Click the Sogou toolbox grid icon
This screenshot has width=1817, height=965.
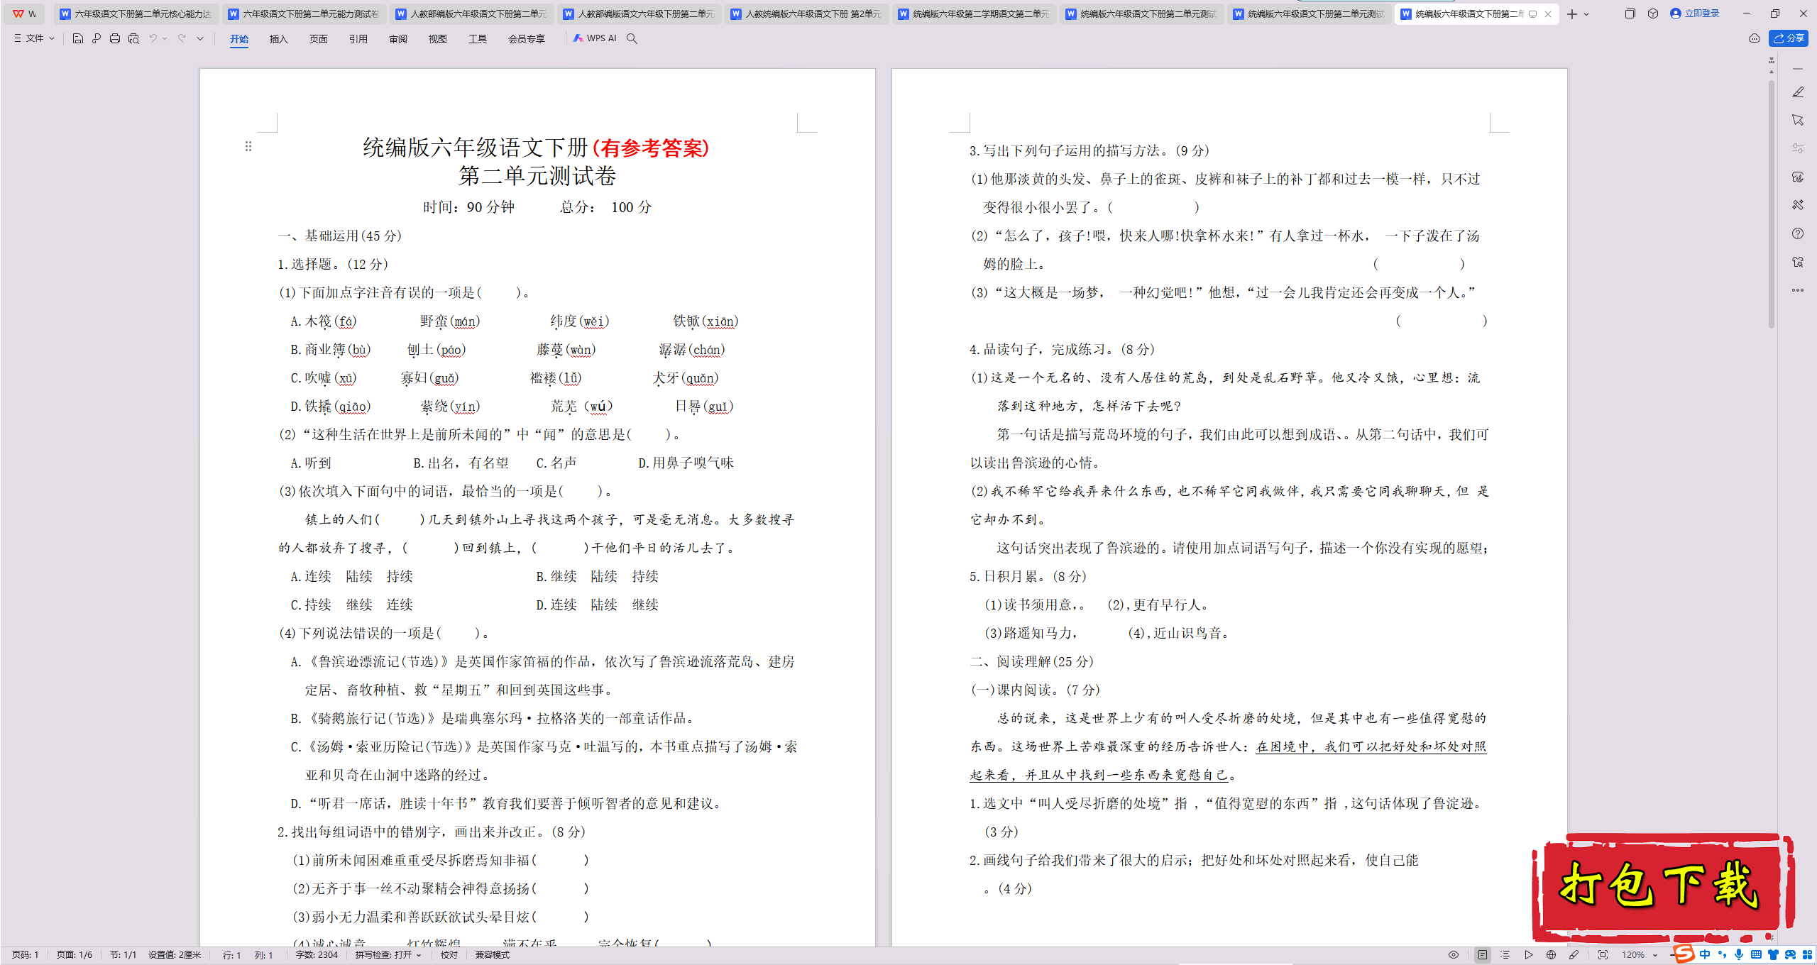pyautogui.click(x=1806, y=955)
